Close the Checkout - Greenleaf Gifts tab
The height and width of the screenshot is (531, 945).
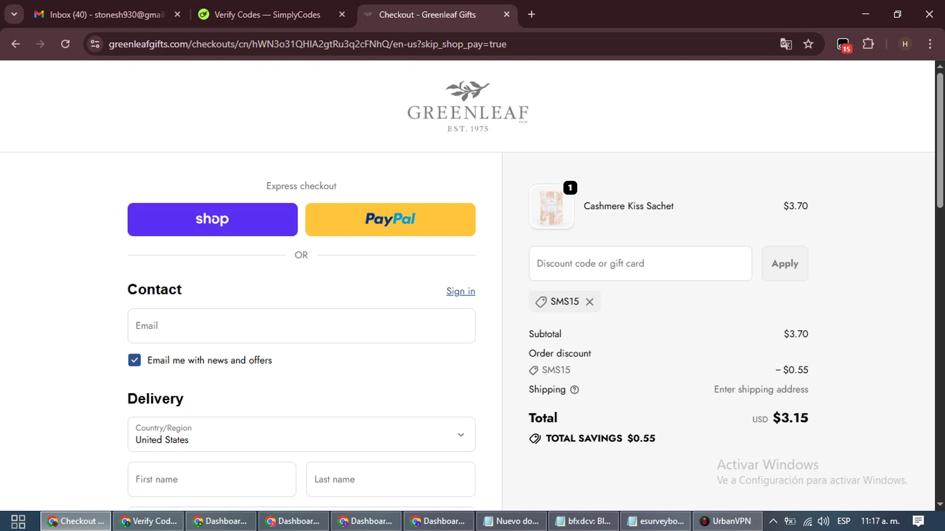(x=507, y=14)
